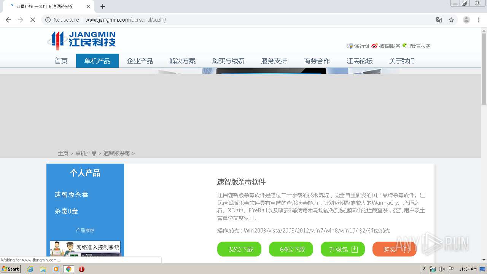Click the red security icon on taskbar
Image resolution: width=487 pixels, height=274 pixels.
pos(81,269)
